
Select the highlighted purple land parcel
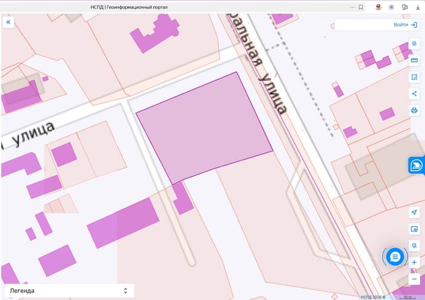point(205,127)
